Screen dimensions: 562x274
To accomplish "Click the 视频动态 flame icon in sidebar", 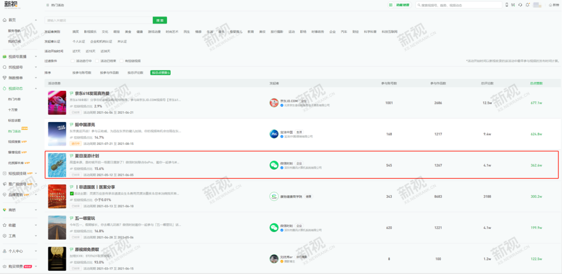I will (x=4, y=88).
